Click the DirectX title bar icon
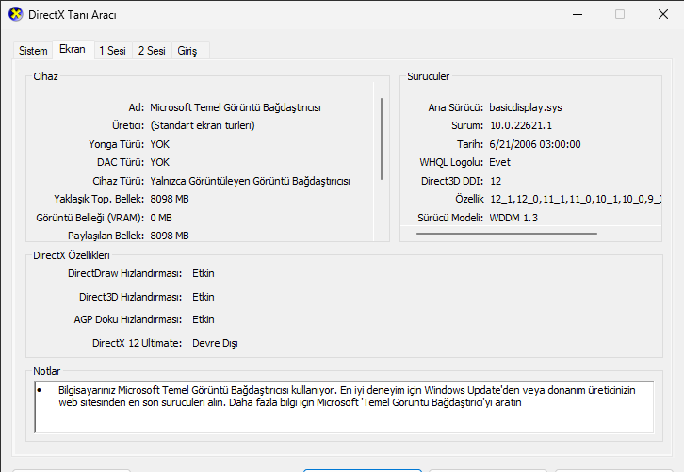684x472 pixels. tap(16, 14)
